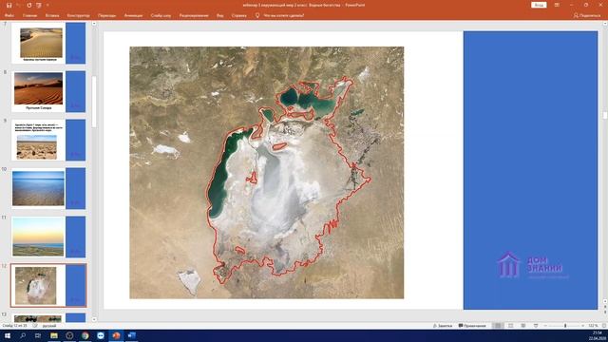The width and height of the screenshot is (608, 342).
Task: Click the Поделиться share button
Action: pos(587,15)
